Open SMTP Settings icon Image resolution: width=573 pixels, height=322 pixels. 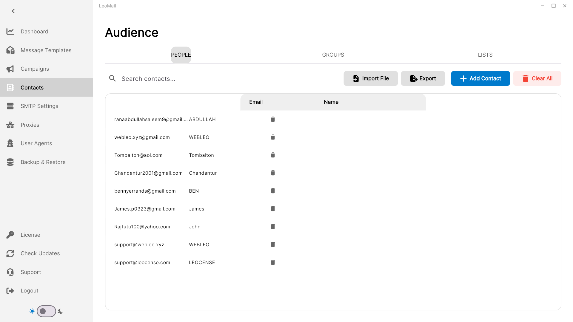click(10, 106)
